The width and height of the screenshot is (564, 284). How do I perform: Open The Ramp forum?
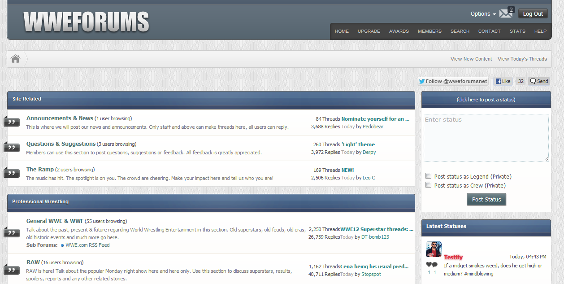pos(40,170)
